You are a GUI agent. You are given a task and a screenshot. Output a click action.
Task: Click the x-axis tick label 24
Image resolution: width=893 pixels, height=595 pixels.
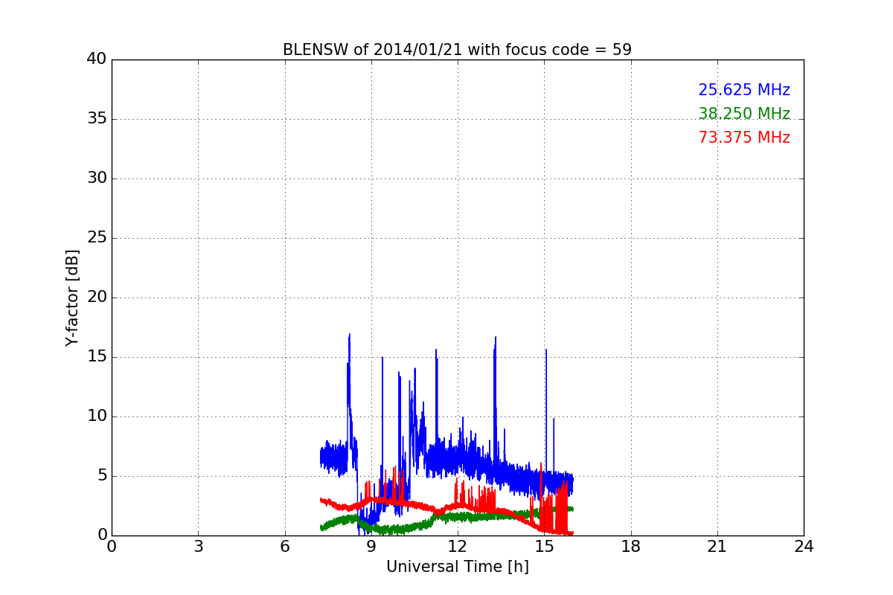[804, 547]
